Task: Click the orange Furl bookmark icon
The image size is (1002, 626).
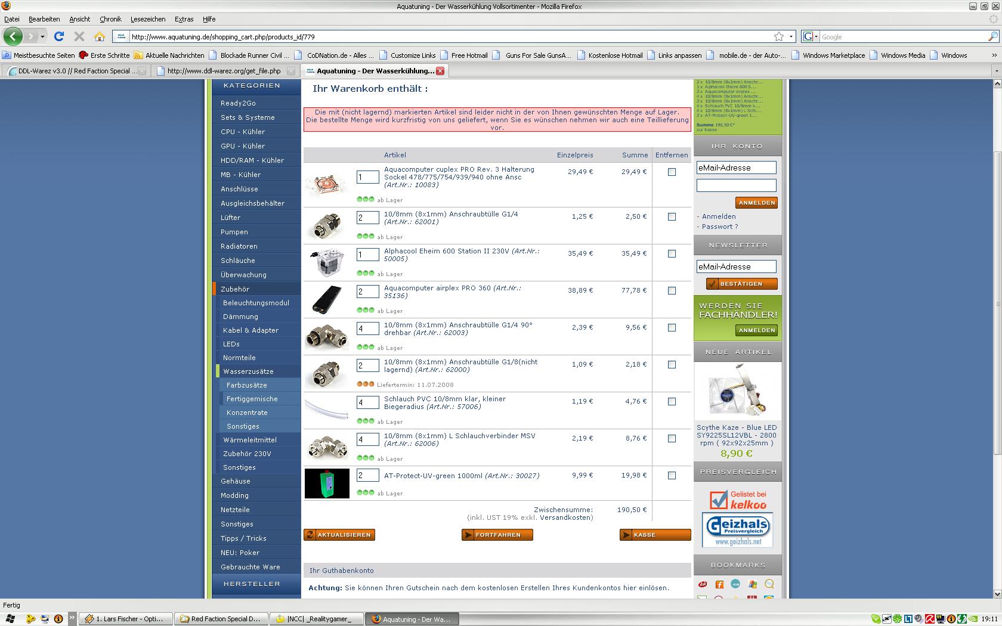Action: 719,584
